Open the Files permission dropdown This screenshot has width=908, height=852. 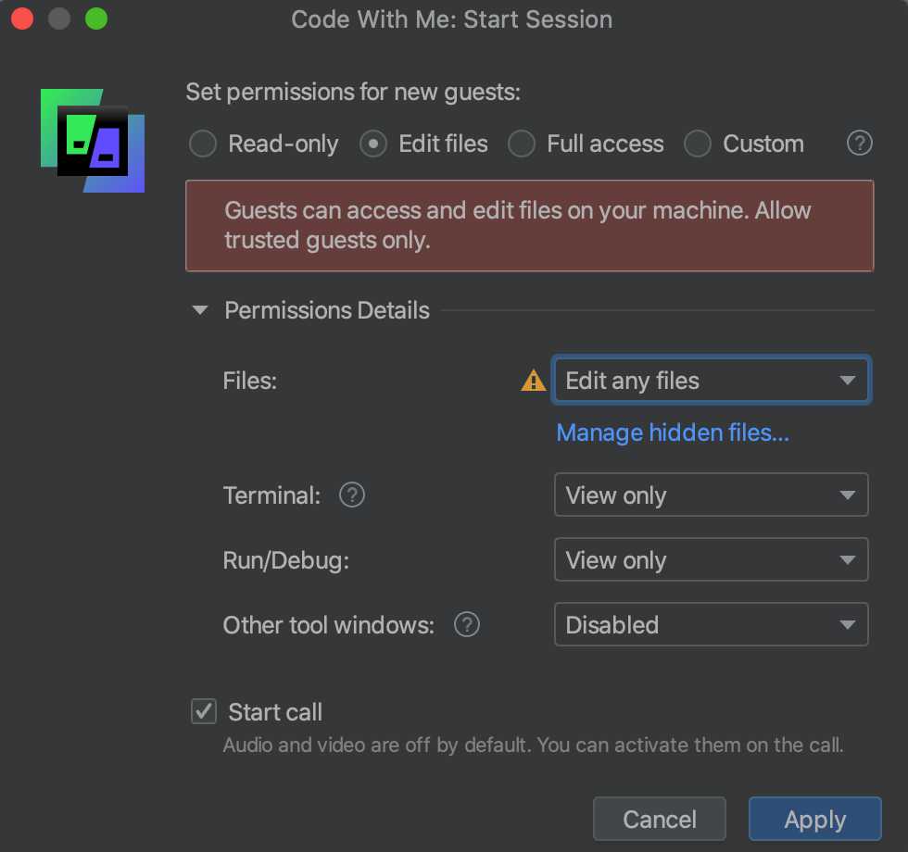click(711, 381)
